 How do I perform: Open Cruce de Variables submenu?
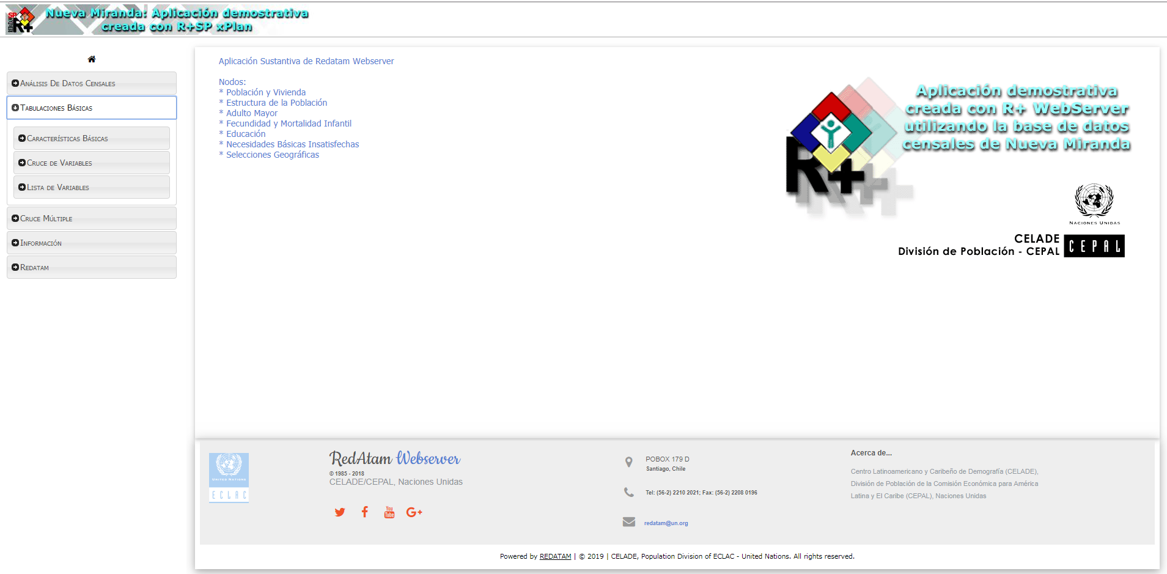point(92,163)
